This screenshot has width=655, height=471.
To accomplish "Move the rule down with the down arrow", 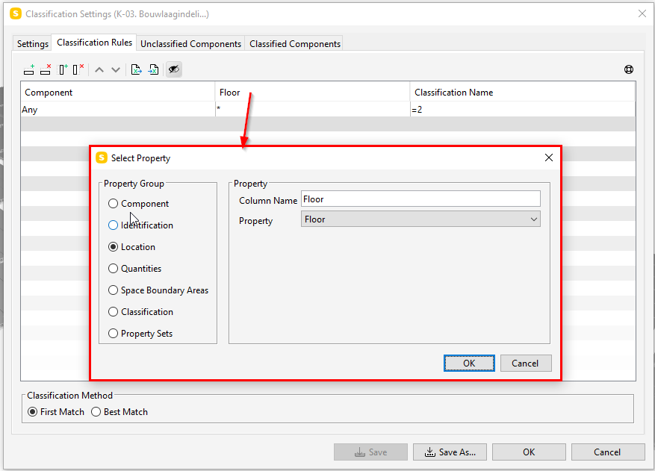I will tap(116, 69).
